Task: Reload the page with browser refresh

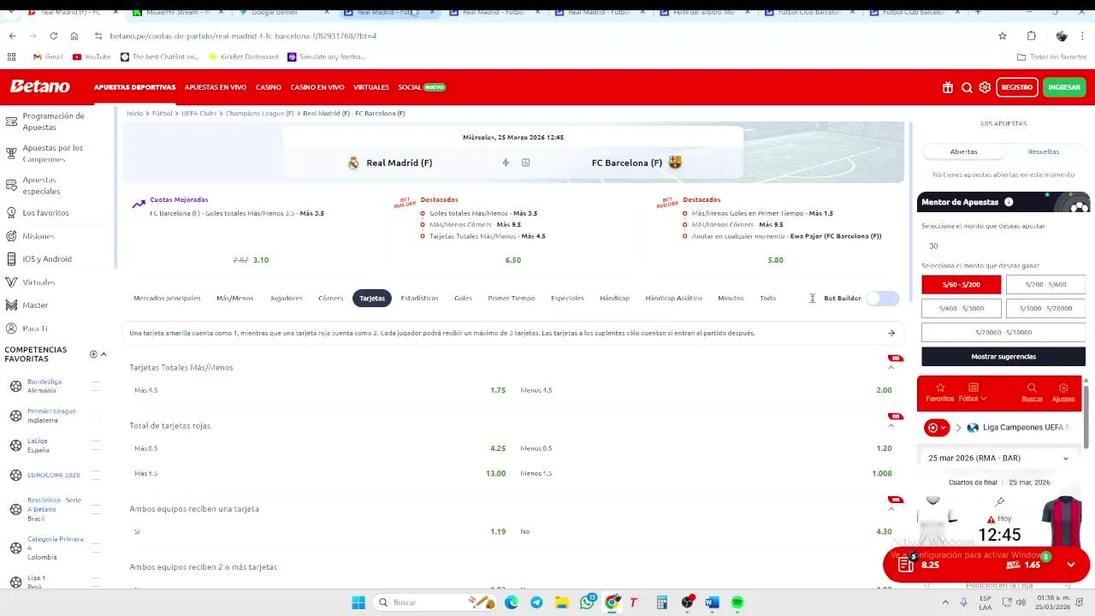Action: pos(53,36)
